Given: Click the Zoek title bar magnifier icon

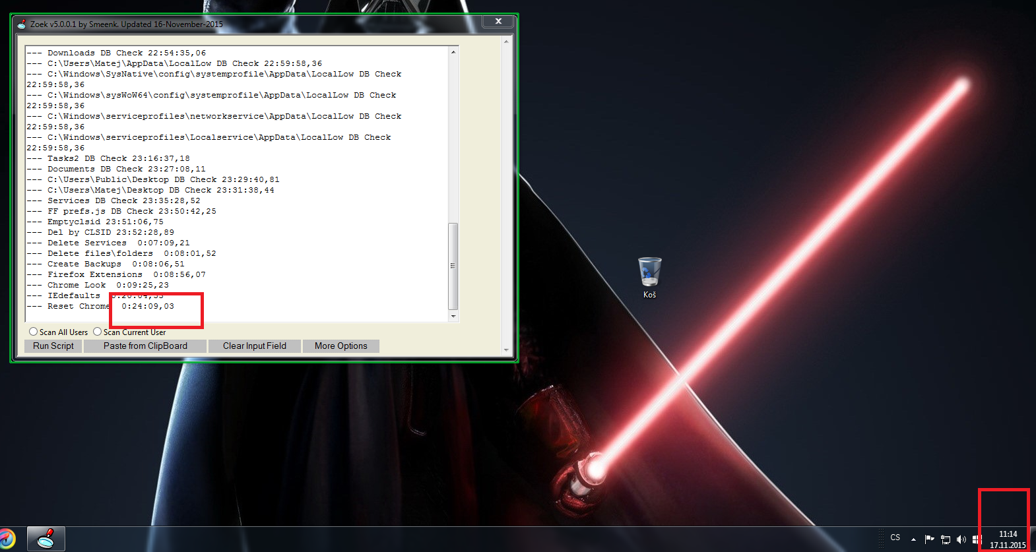Looking at the screenshot, I should pos(22,24).
